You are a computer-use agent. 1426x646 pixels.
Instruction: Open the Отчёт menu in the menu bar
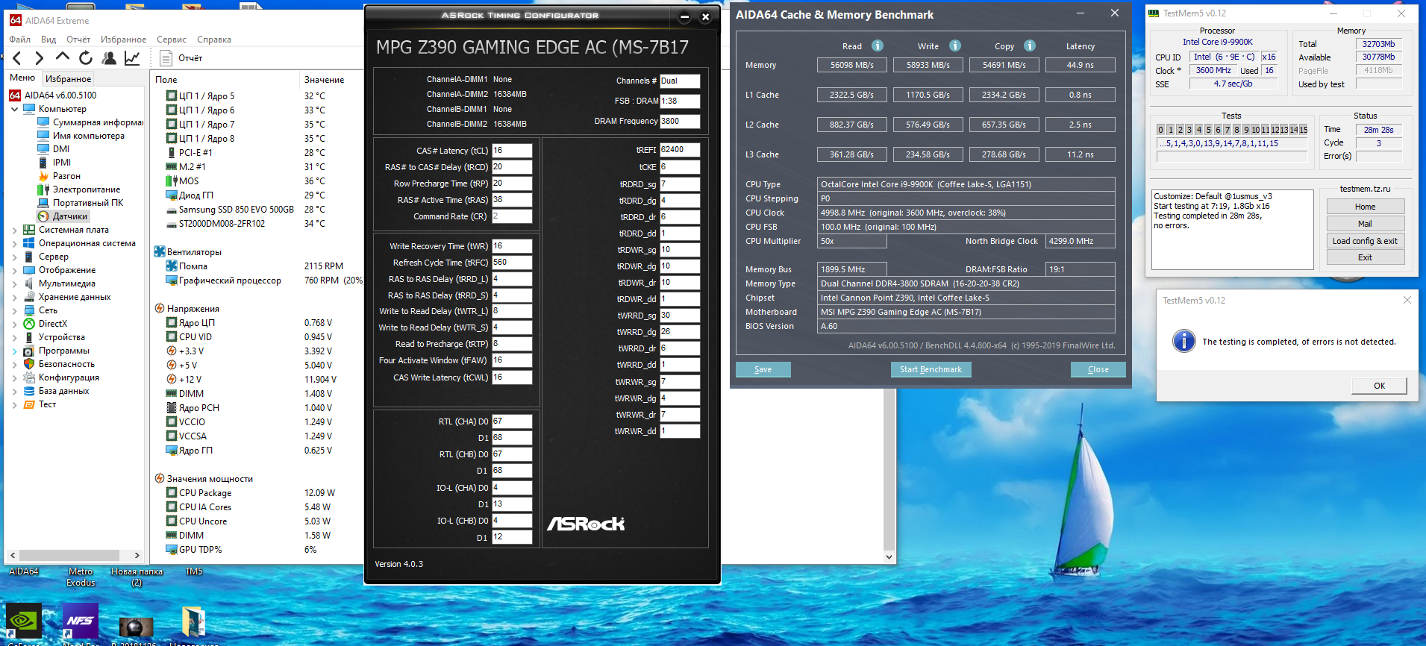(78, 40)
